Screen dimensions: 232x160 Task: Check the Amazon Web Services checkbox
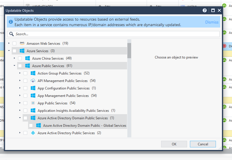tap(14, 43)
